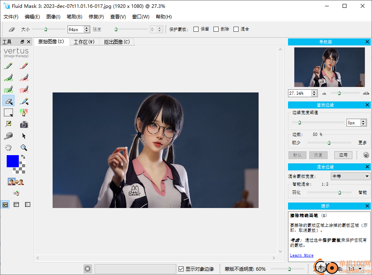
Task: Switch to first window layout icon
Action: coord(5,204)
